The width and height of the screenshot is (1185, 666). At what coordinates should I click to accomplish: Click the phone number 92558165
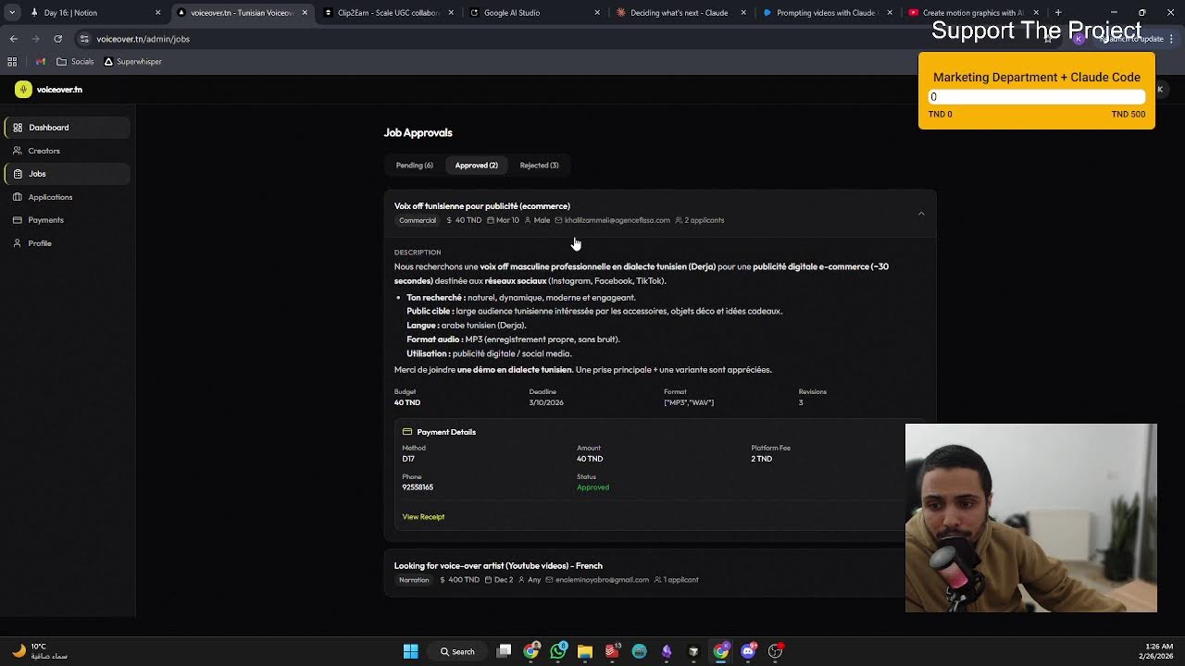(418, 487)
